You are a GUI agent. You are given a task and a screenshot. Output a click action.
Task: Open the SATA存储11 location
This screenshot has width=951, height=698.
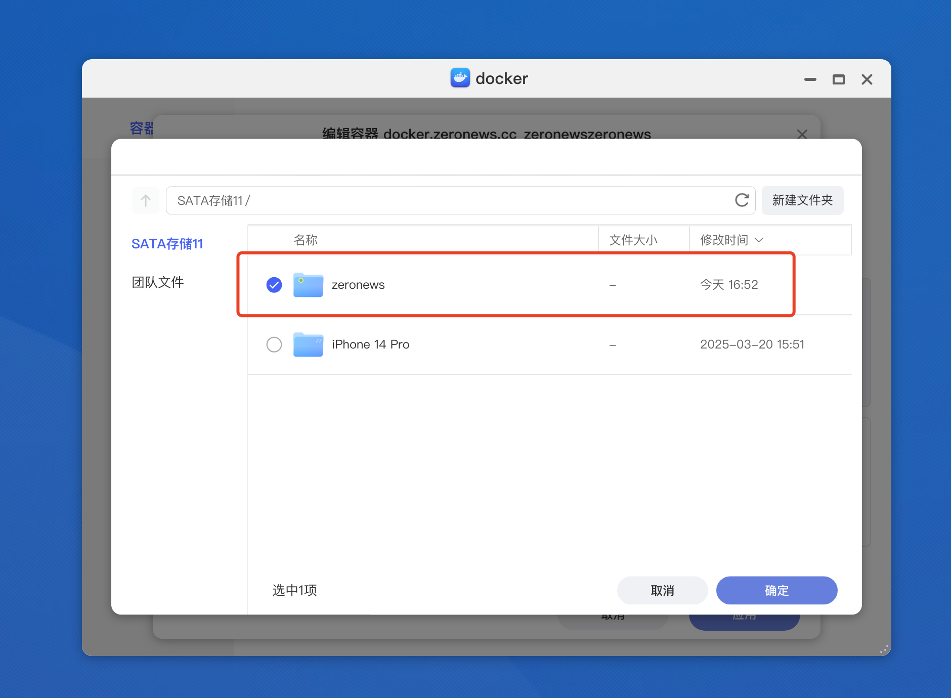tap(167, 244)
